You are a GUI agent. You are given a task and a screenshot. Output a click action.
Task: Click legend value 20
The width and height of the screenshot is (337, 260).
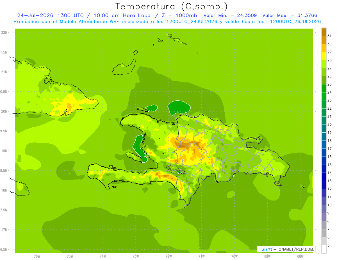click(x=330, y=125)
